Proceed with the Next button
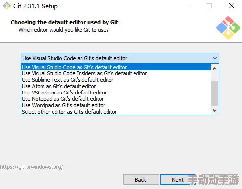242x189 pixels. (178, 180)
